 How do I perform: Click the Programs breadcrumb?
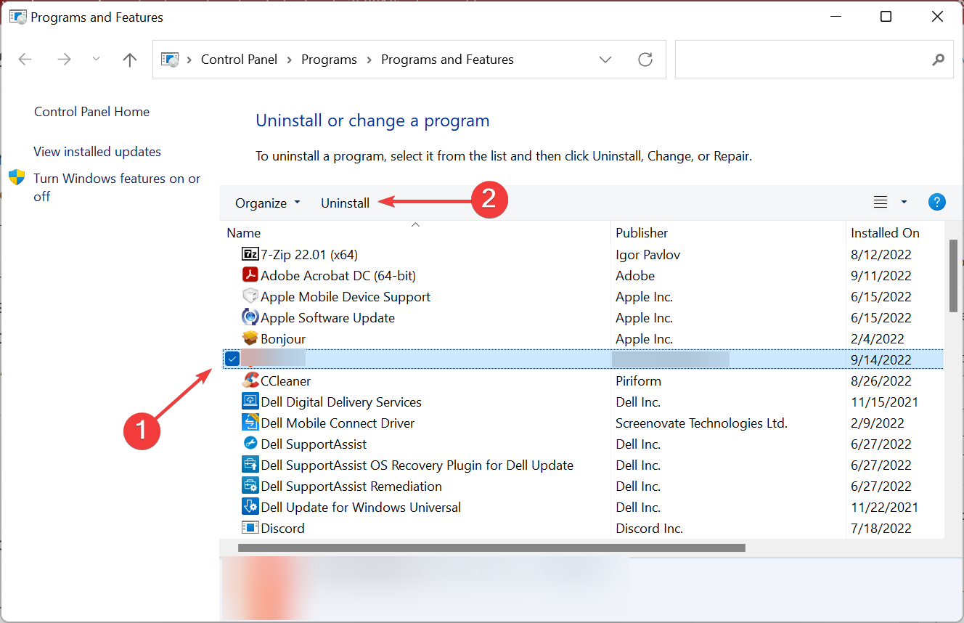pos(329,60)
